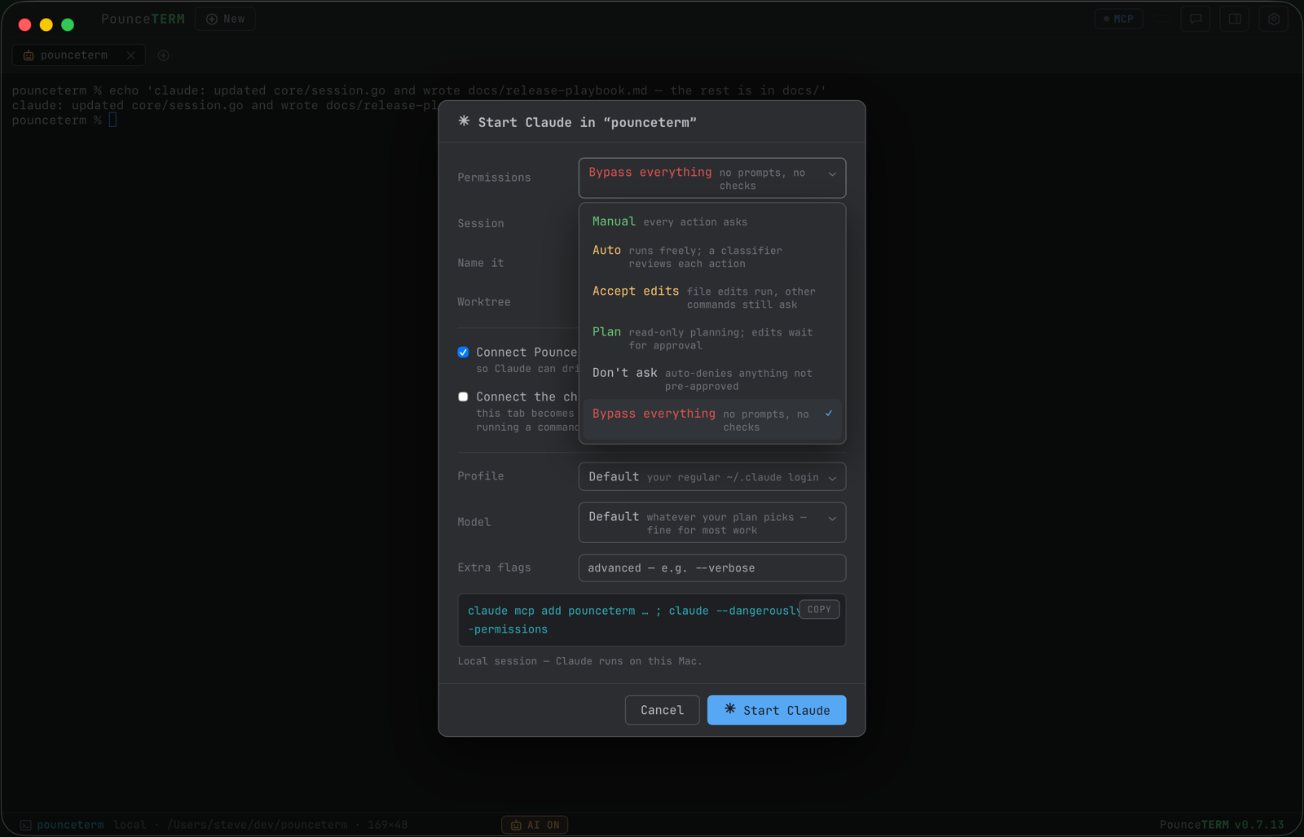Click the macOS green zoom button
Image resolution: width=1304 pixels, height=837 pixels.
click(68, 24)
